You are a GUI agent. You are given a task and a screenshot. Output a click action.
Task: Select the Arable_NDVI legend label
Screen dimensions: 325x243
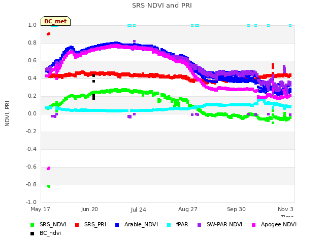(x=141, y=225)
